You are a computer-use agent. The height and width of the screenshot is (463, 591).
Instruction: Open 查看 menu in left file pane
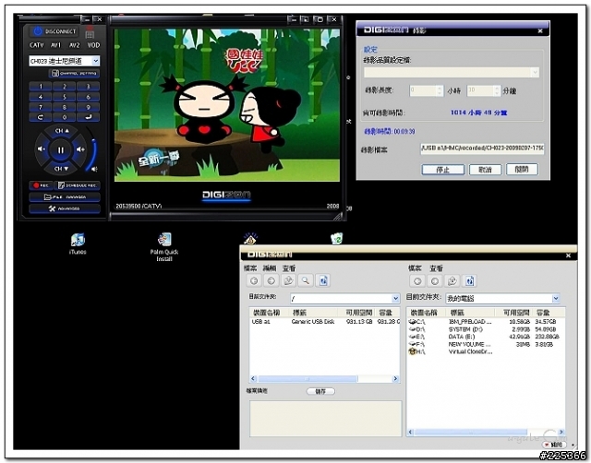click(x=289, y=268)
